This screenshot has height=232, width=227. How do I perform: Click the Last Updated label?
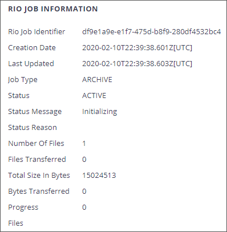(31, 64)
